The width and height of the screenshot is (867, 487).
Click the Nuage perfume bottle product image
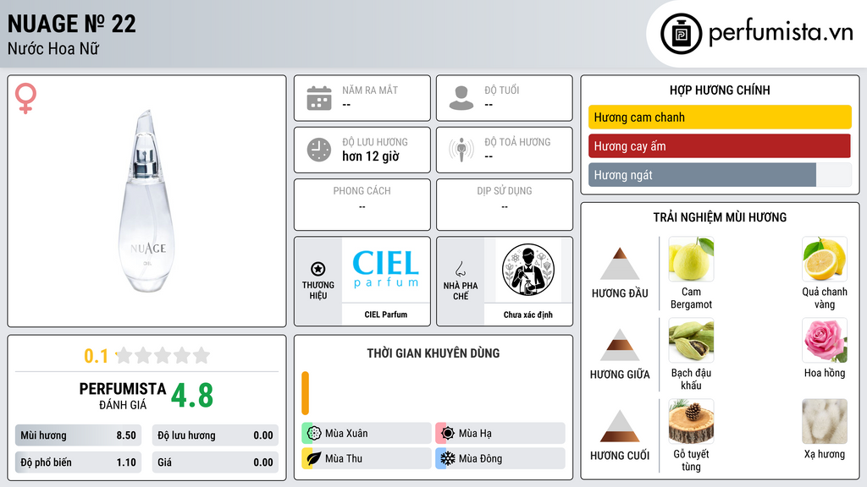coord(146,200)
